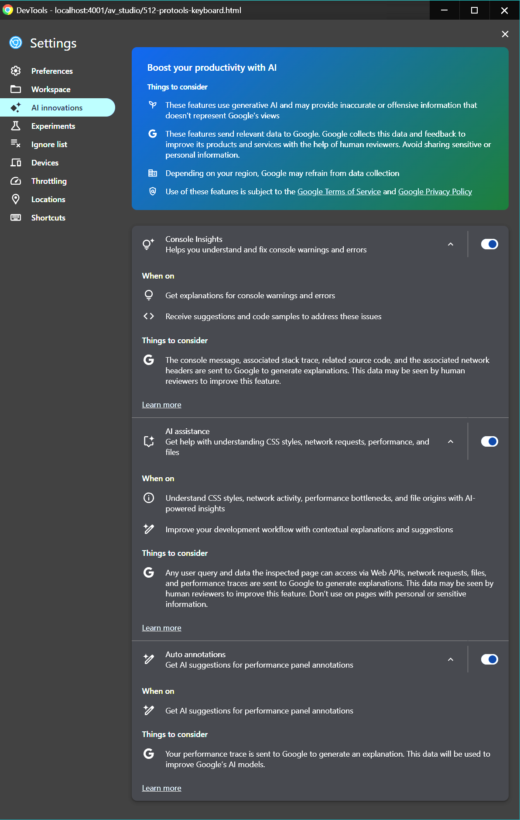Click the Experiments flask icon
Image resolution: width=520 pixels, height=820 pixels.
pos(16,126)
